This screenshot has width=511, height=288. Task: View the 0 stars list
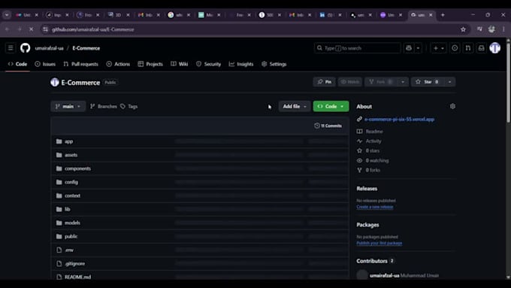(373, 150)
